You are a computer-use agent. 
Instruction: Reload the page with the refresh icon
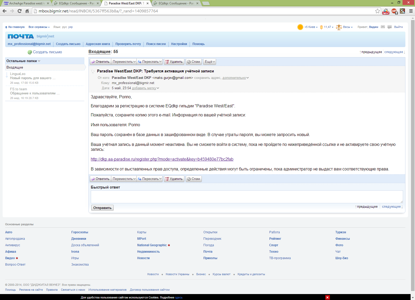(19, 11)
